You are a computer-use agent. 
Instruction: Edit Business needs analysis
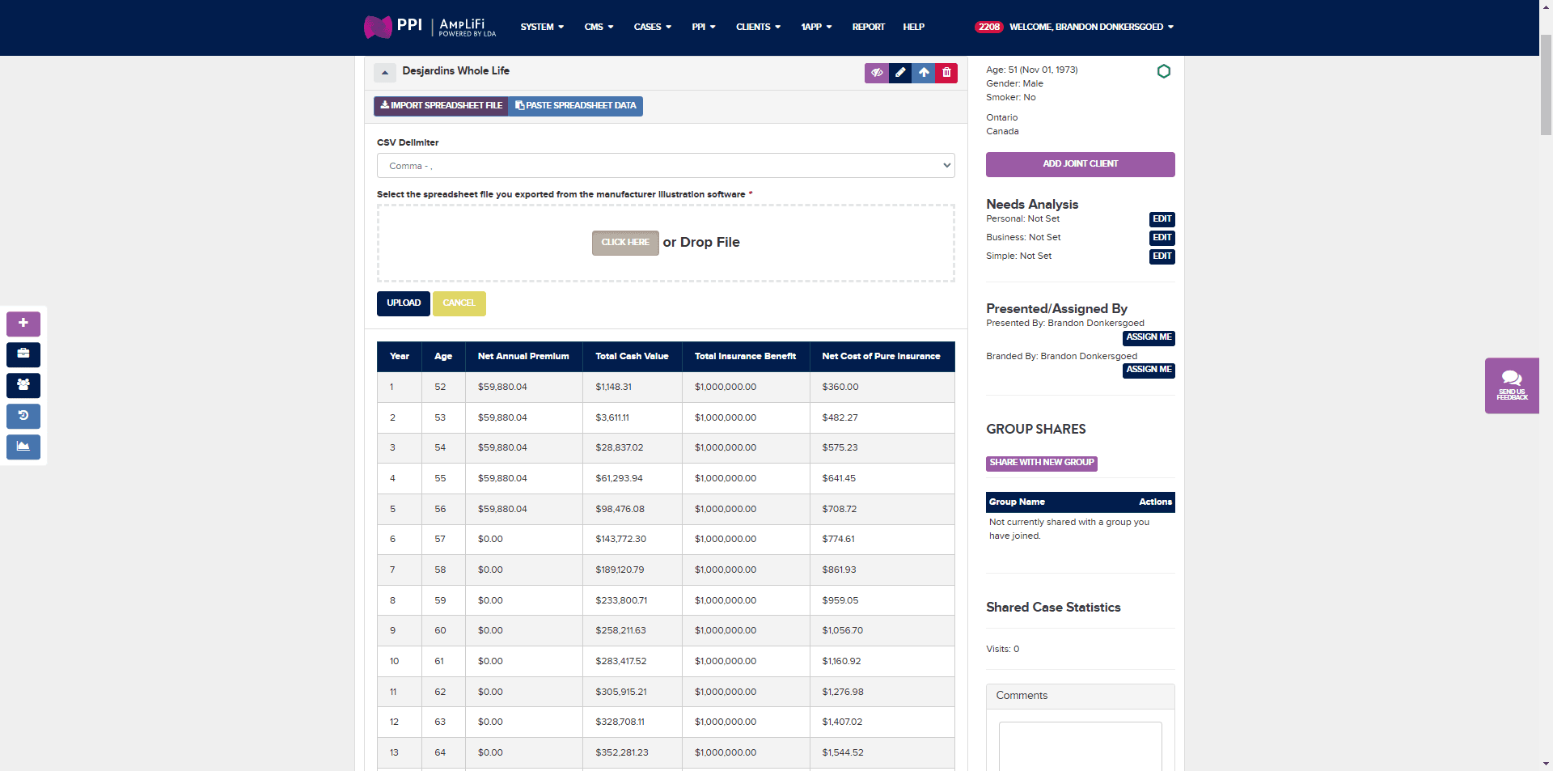click(1162, 238)
